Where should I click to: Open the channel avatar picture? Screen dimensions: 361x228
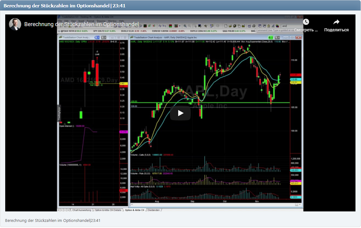point(15,24)
